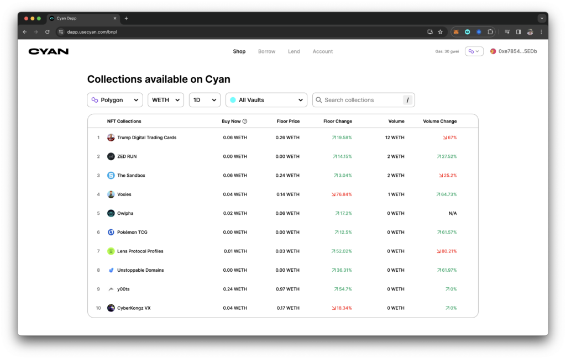Click the Polygon network icon in the filter
This screenshot has width=566, height=359.
click(95, 100)
